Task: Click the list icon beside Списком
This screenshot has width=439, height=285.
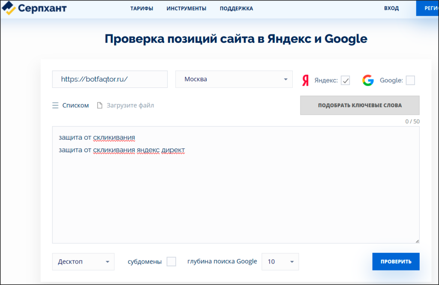Action: click(55, 105)
